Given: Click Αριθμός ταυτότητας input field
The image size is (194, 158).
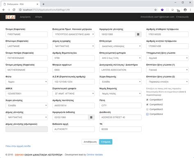Looking at the screenshot, I should pyautogui.click(x=74, y=106).
